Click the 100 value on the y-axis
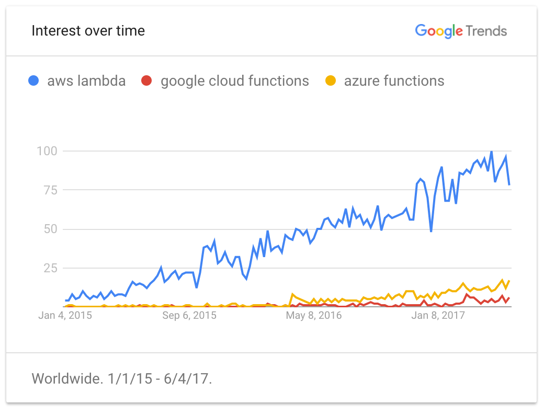The height and width of the screenshot is (416, 544). (46, 151)
